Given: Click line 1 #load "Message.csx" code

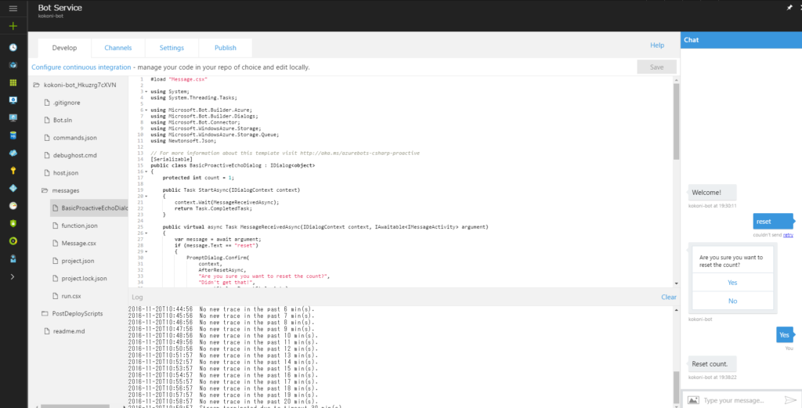Looking at the screenshot, I should (179, 79).
